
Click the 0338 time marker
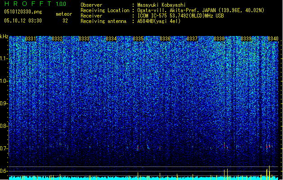219,39
